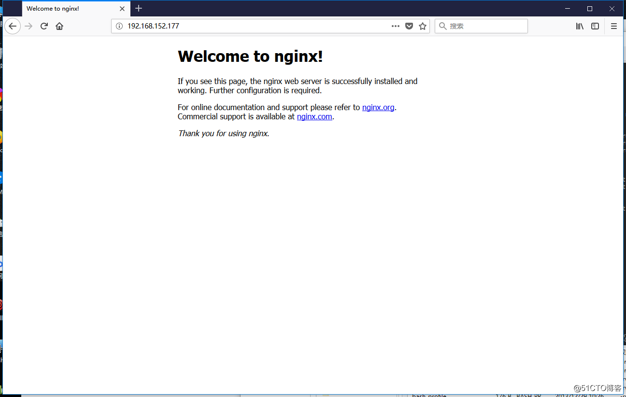Maximize the Firefox window
The height and width of the screenshot is (397, 626).
point(590,9)
